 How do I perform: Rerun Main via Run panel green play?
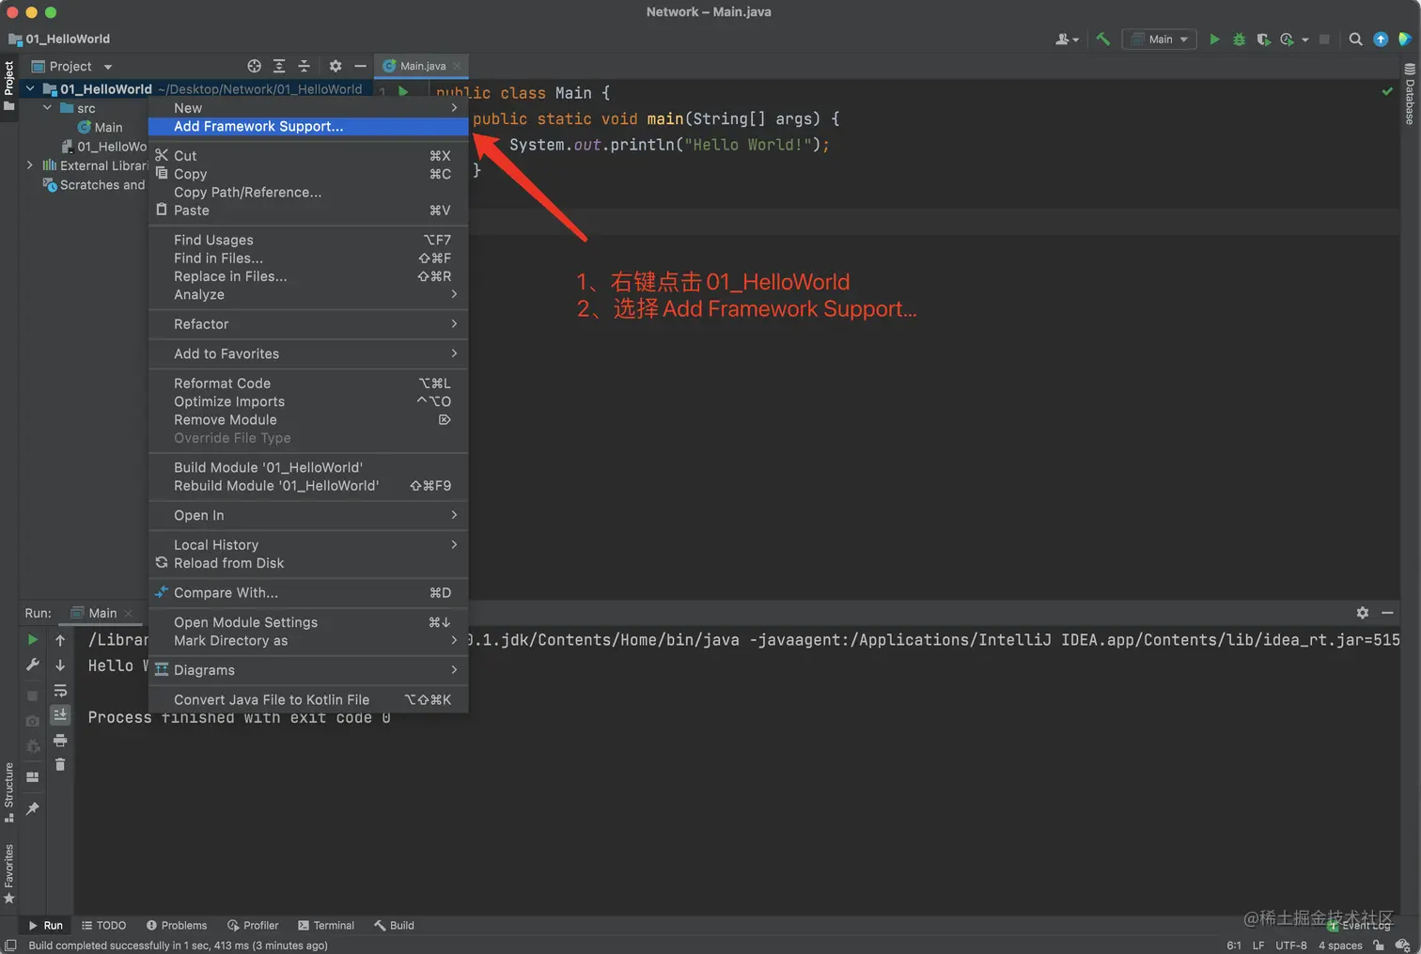coord(33,640)
